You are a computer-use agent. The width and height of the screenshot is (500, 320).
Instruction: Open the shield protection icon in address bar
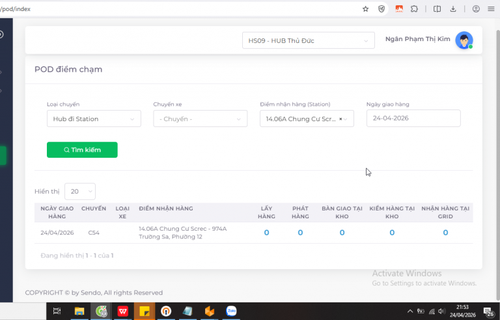click(382, 9)
